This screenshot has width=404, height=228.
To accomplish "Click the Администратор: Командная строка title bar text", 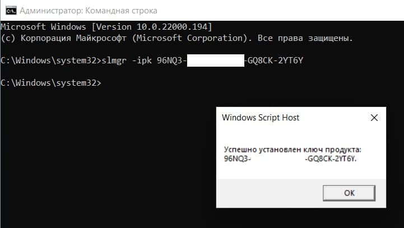I will [89, 11].
